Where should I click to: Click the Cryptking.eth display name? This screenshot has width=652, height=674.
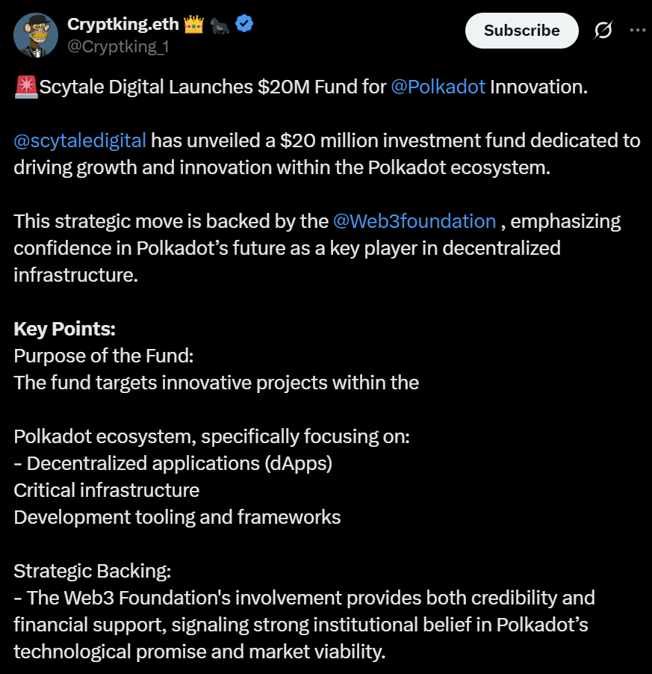123,24
